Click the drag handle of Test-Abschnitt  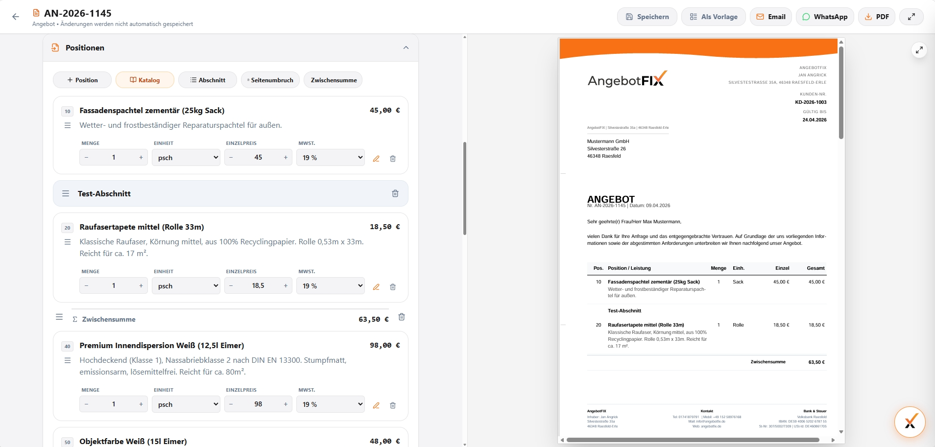tap(66, 193)
